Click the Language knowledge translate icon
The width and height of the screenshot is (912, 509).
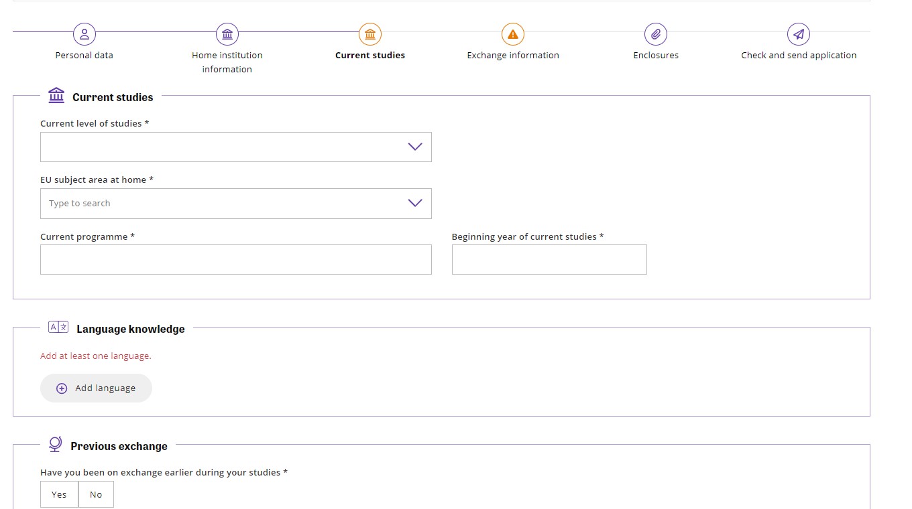[x=58, y=327]
